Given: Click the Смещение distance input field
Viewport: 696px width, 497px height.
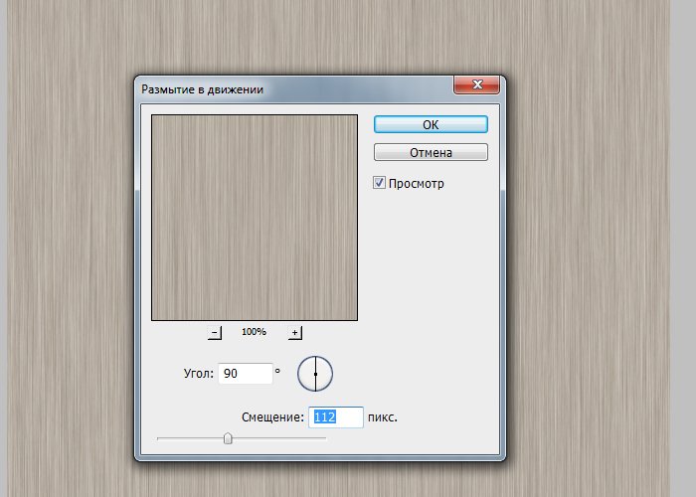Looking at the screenshot, I should pyautogui.click(x=336, y=417).
